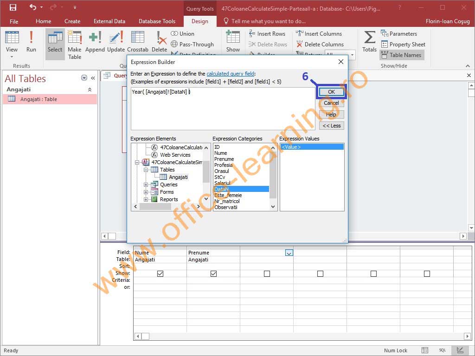Click the Pass-Through query option
The height and width of the screenshot is (356, 475).
pos(192,44)
